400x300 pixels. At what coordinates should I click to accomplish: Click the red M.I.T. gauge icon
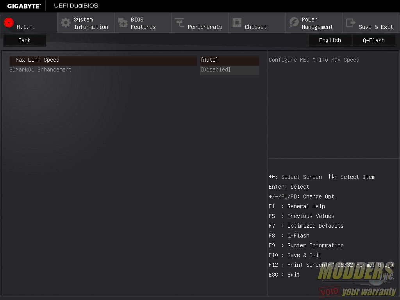pyautogui.click(x=9, y=23)
